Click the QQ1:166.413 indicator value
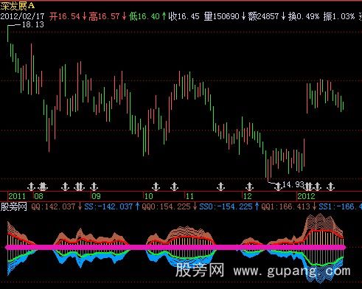 pos(285,206)
